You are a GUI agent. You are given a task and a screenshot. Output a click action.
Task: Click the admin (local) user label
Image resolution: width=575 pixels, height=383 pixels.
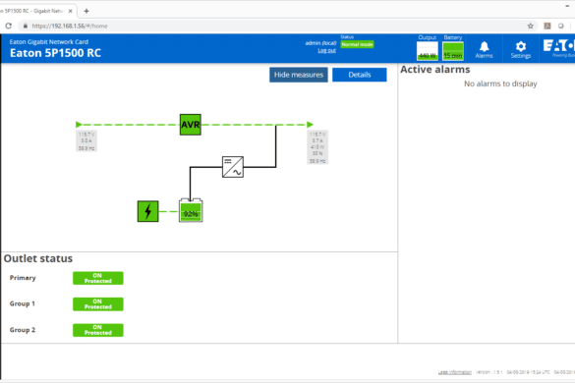pos(320,43)
